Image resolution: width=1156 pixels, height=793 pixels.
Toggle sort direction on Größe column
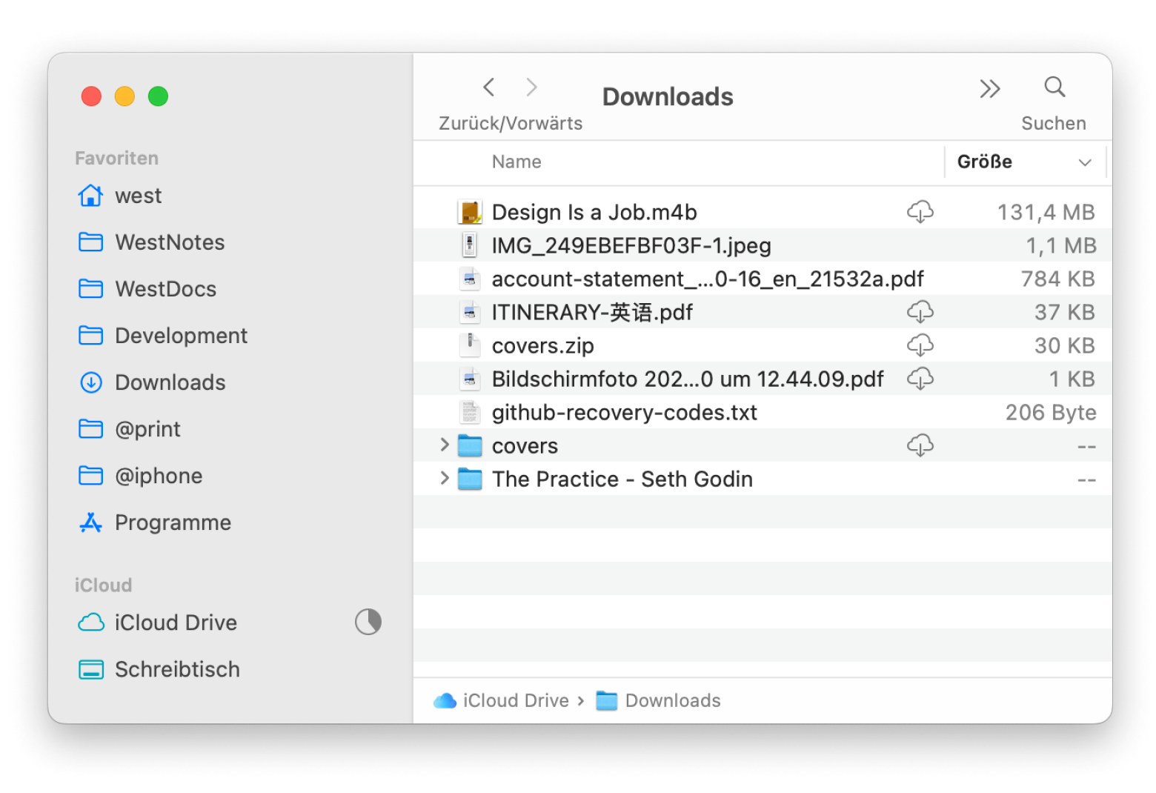(x=1085, y=162)
